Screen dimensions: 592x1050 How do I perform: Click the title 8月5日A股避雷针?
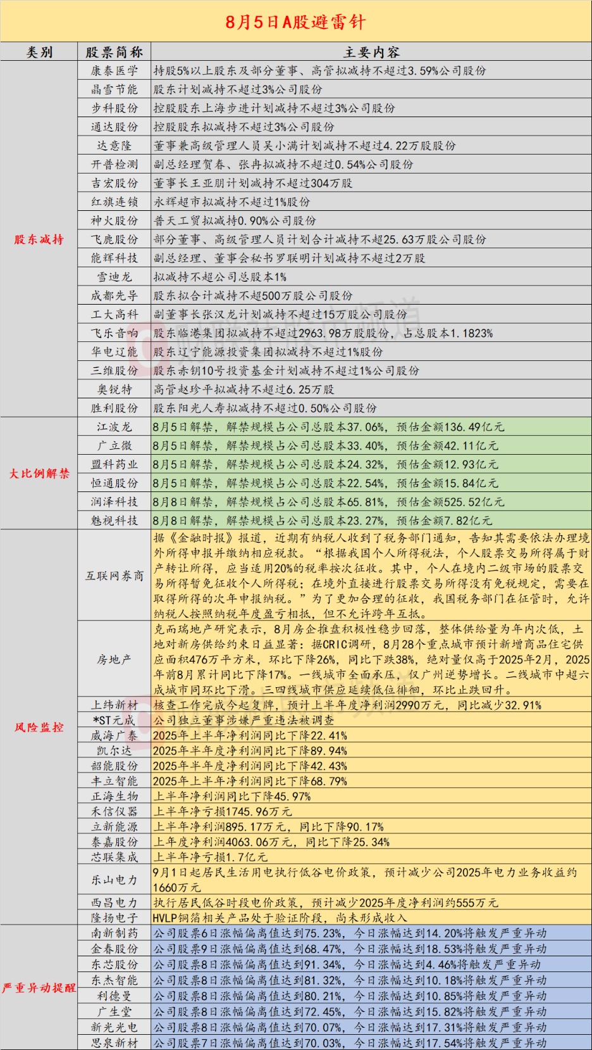295,22
